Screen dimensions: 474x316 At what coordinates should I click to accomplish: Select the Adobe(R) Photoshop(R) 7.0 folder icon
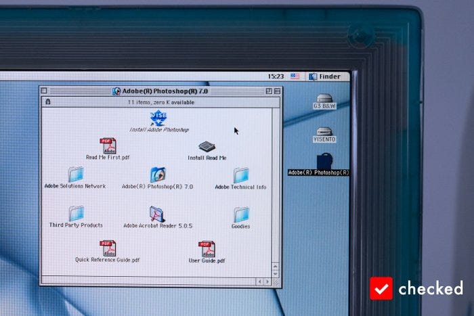[158, 175]
